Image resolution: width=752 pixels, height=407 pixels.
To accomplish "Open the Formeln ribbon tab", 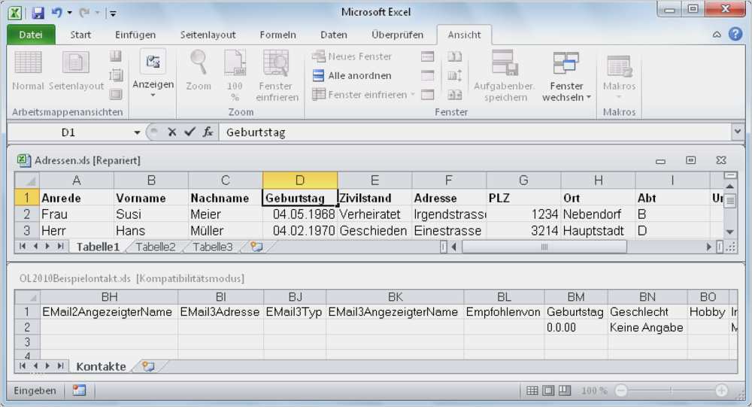I will pos(277,35).
